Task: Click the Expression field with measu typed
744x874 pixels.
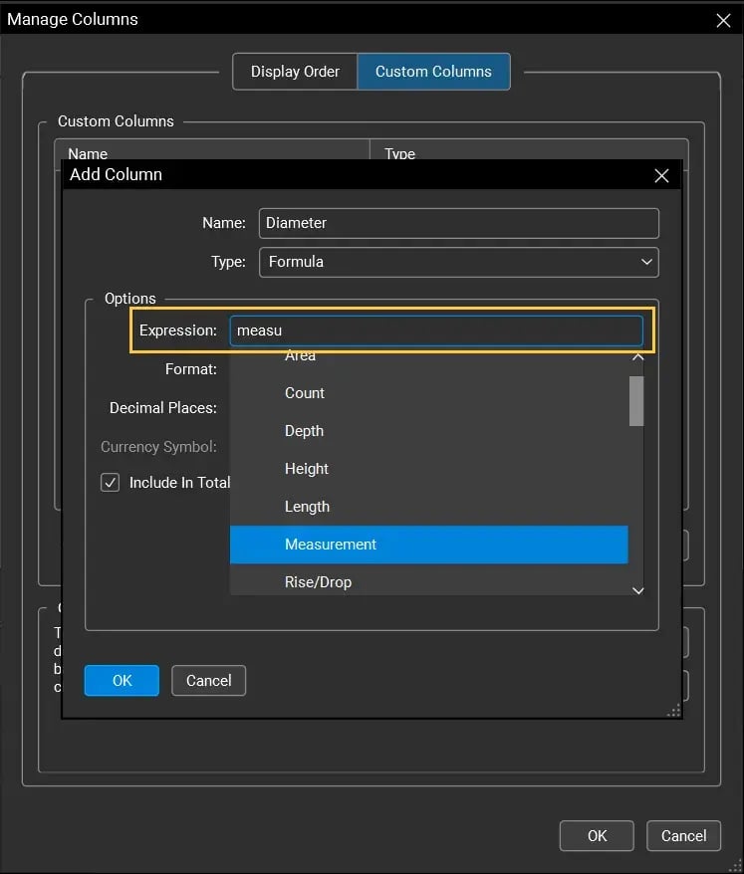Action: click(x=438, y=329)
